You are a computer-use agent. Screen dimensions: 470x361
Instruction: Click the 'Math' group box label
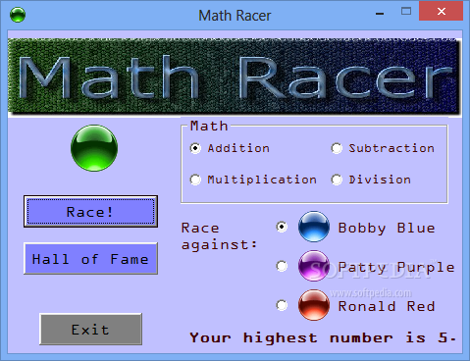pyautogui.click(x=209, y=126)
